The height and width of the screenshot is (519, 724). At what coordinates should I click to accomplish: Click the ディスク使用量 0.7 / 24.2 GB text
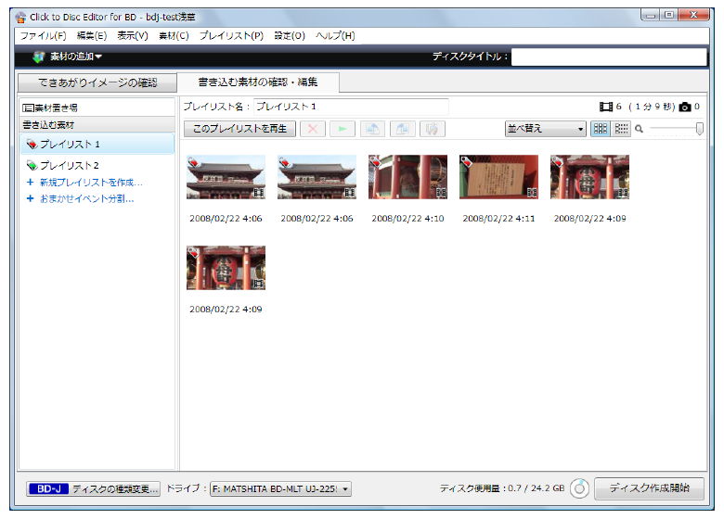502,488
